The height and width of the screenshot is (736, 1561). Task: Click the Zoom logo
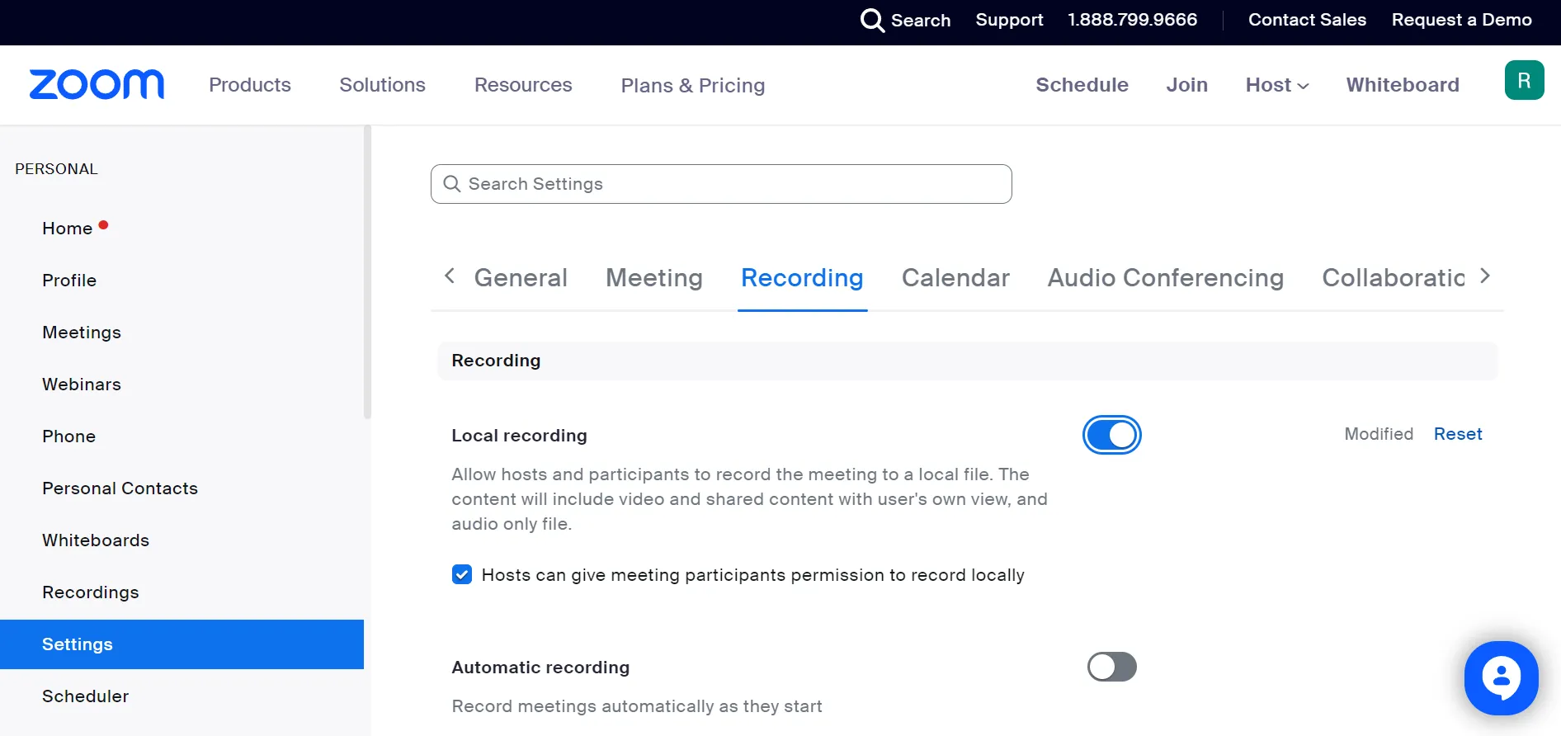97,84
